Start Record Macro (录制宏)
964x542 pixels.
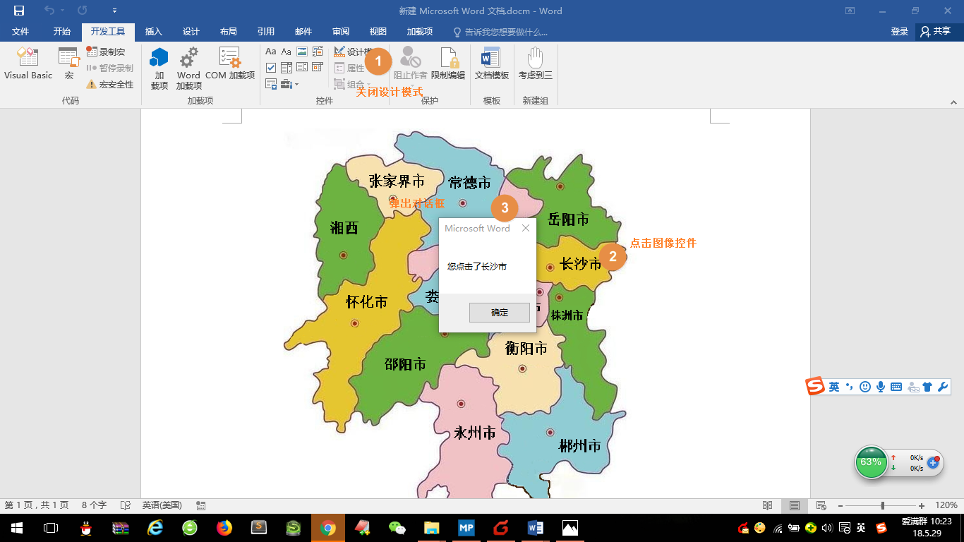coord(106,52)
